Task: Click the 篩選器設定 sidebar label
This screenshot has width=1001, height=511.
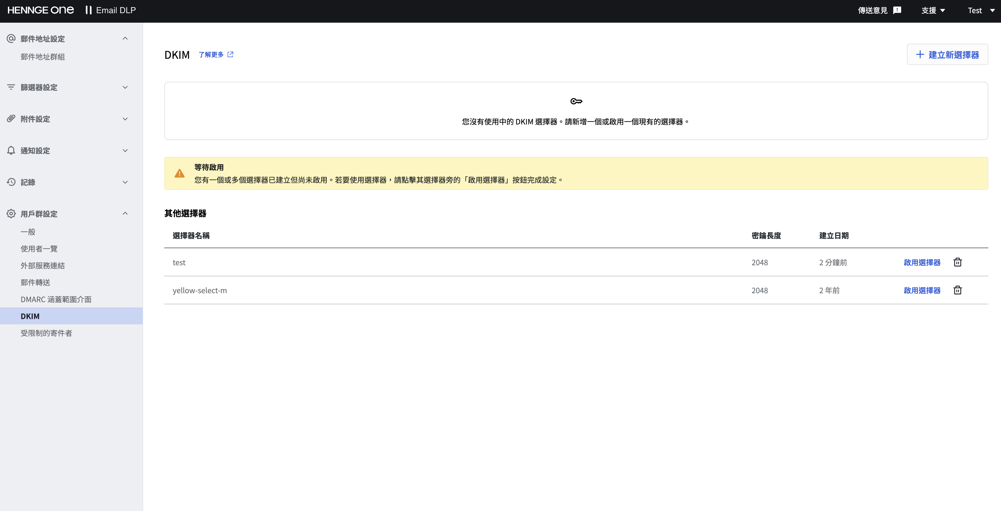Action: coord(39,87)
